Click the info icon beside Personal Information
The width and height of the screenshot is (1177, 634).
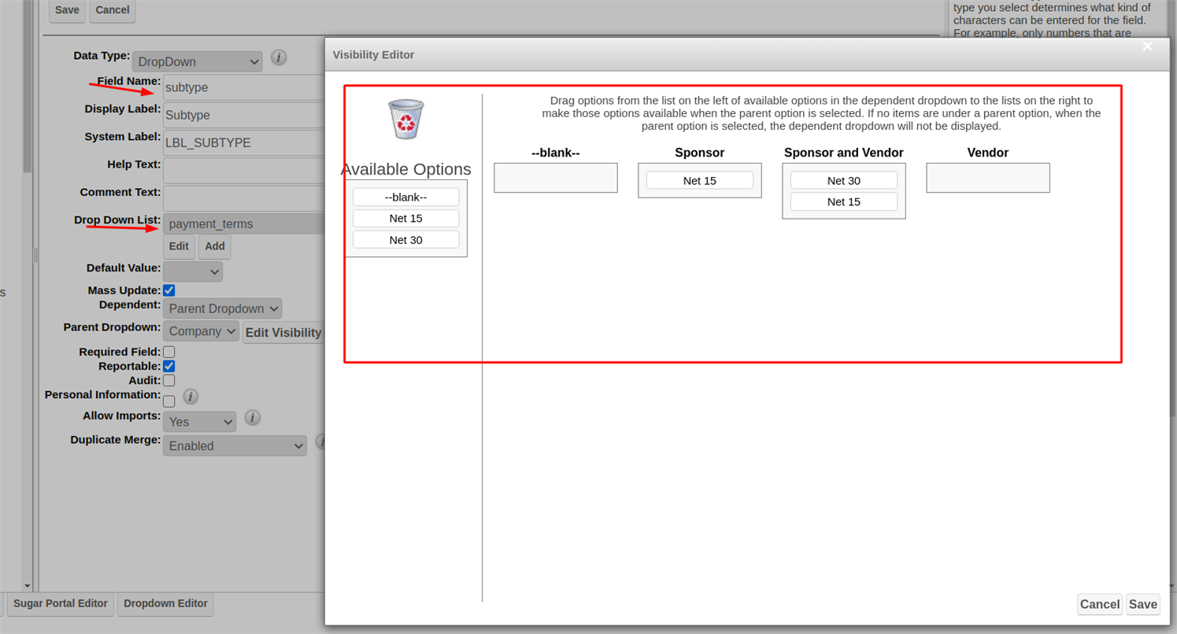[191, 396]
